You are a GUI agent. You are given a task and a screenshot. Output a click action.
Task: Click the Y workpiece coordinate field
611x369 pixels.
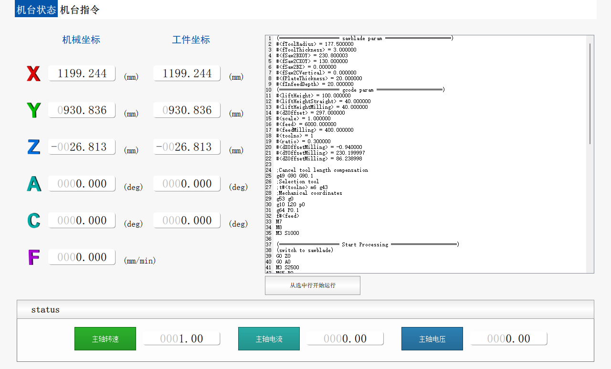pos(187,110)
